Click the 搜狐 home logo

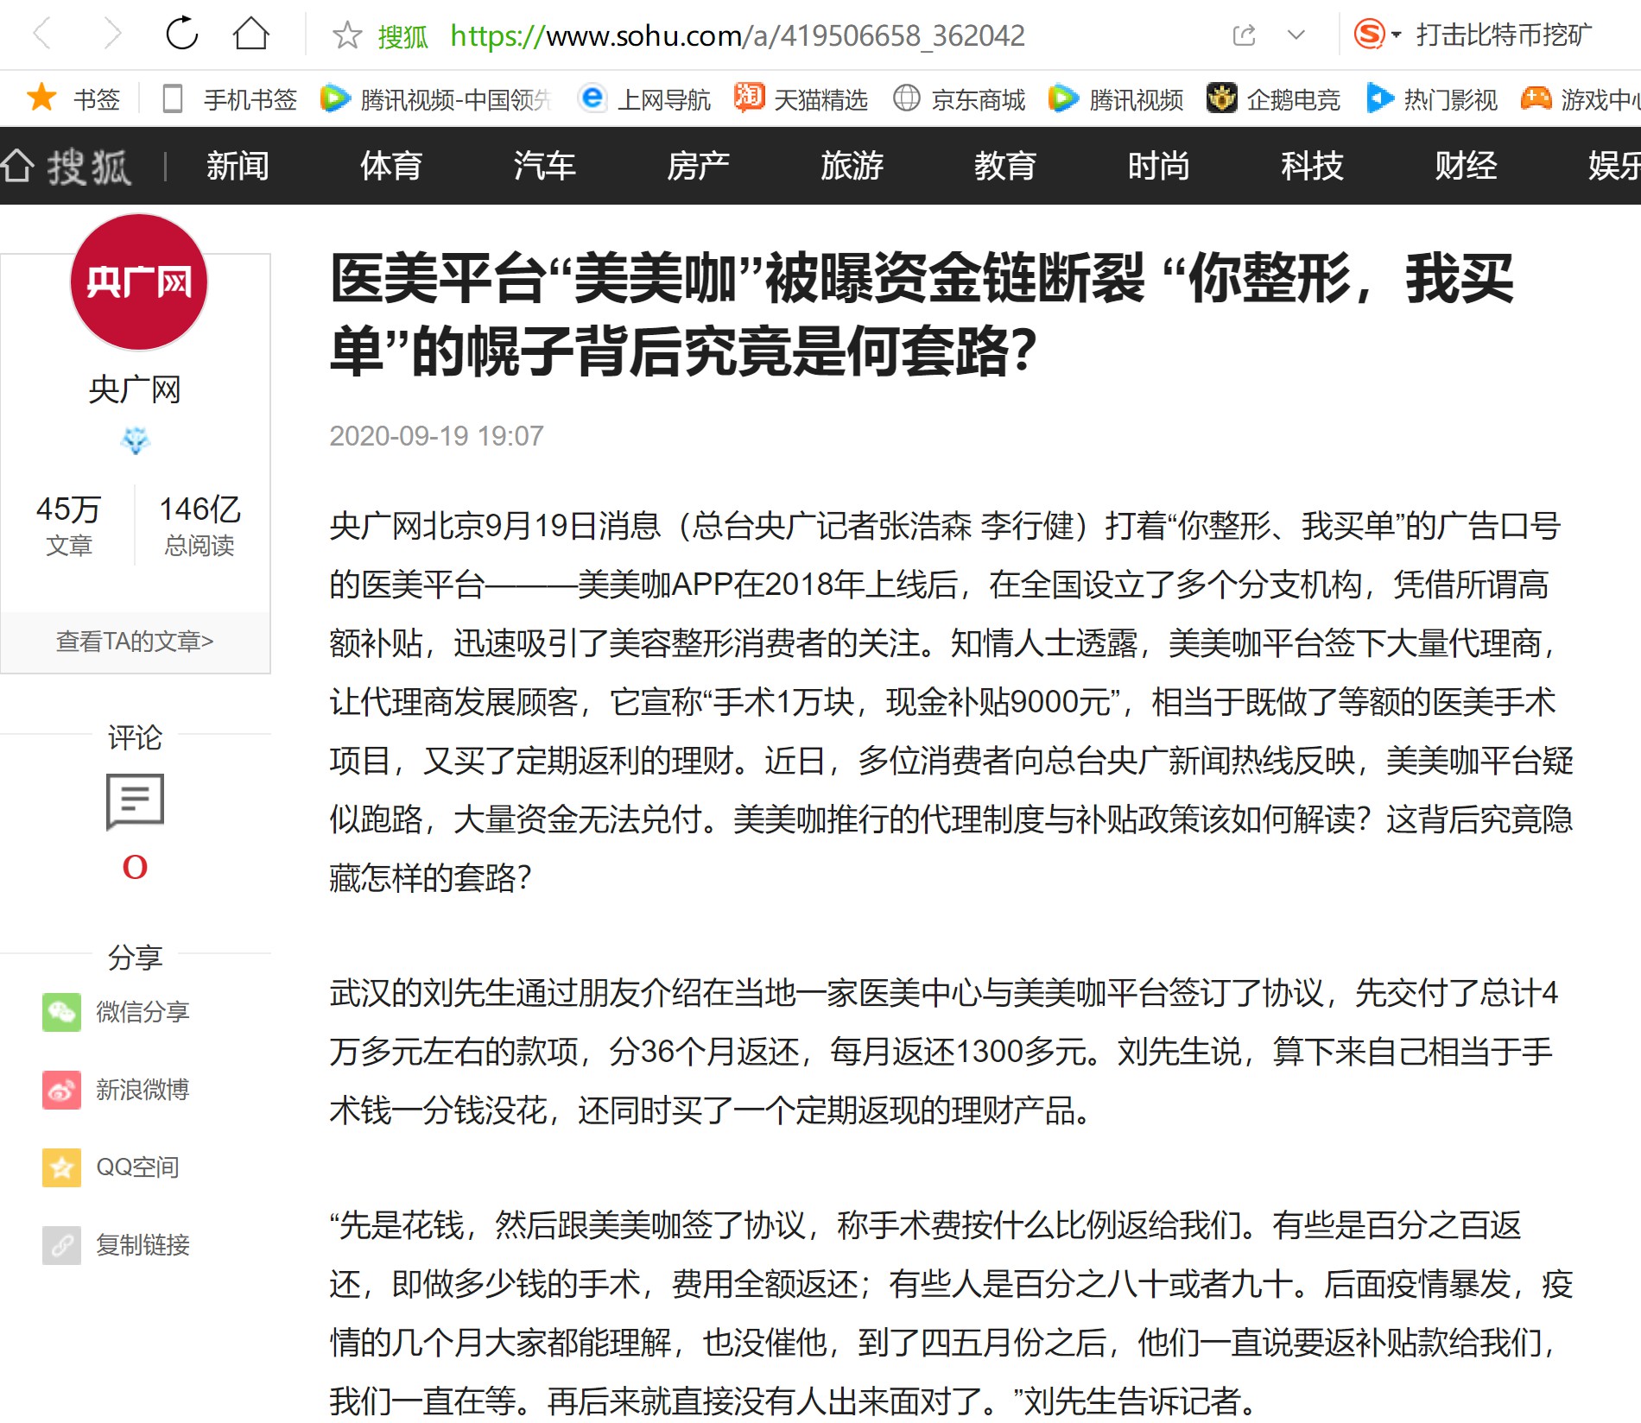point(66,166)
